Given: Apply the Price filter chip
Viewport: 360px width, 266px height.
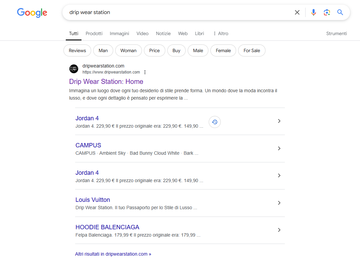Looking at the screenshot, I should click(x=155, y=50).
